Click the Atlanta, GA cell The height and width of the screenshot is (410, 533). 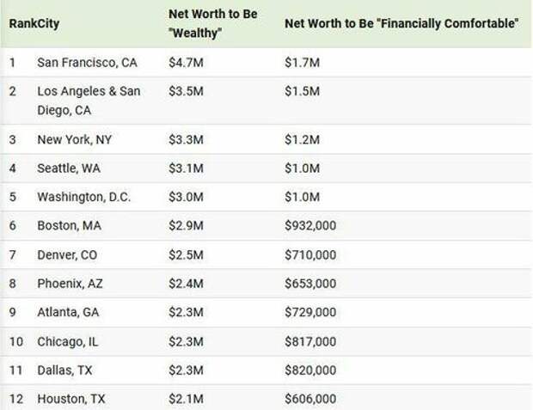click(69, 314)
